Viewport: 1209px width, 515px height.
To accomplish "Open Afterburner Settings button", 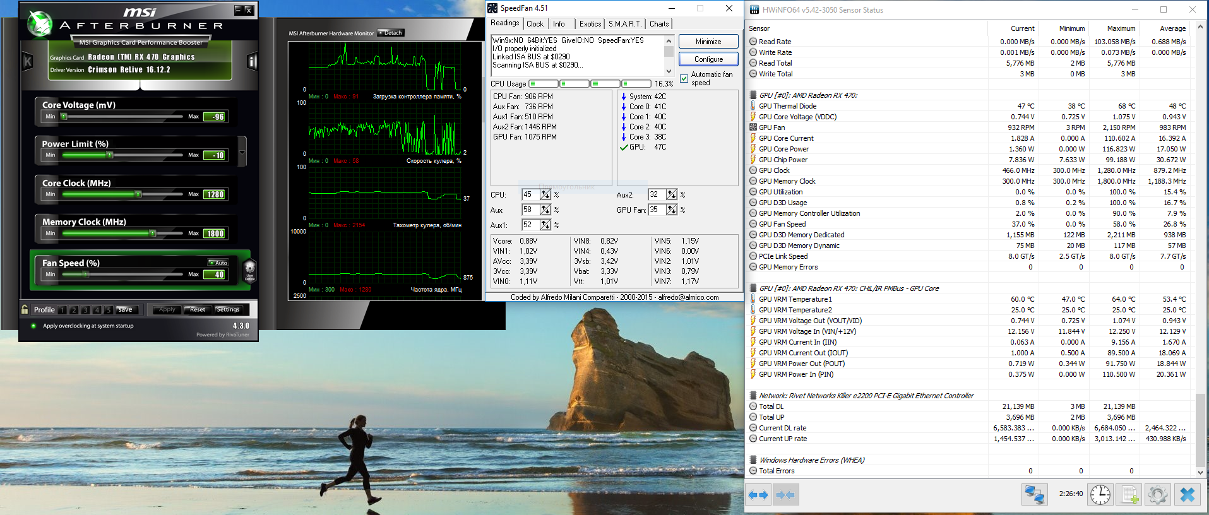I will (x=228, y=309).
